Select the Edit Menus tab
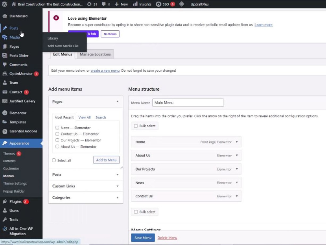 [62, 54]
